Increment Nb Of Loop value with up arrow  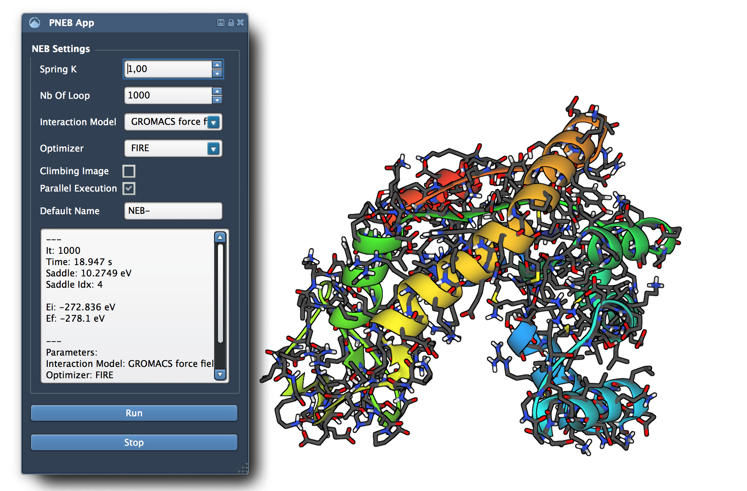click(x=217, y=91)
